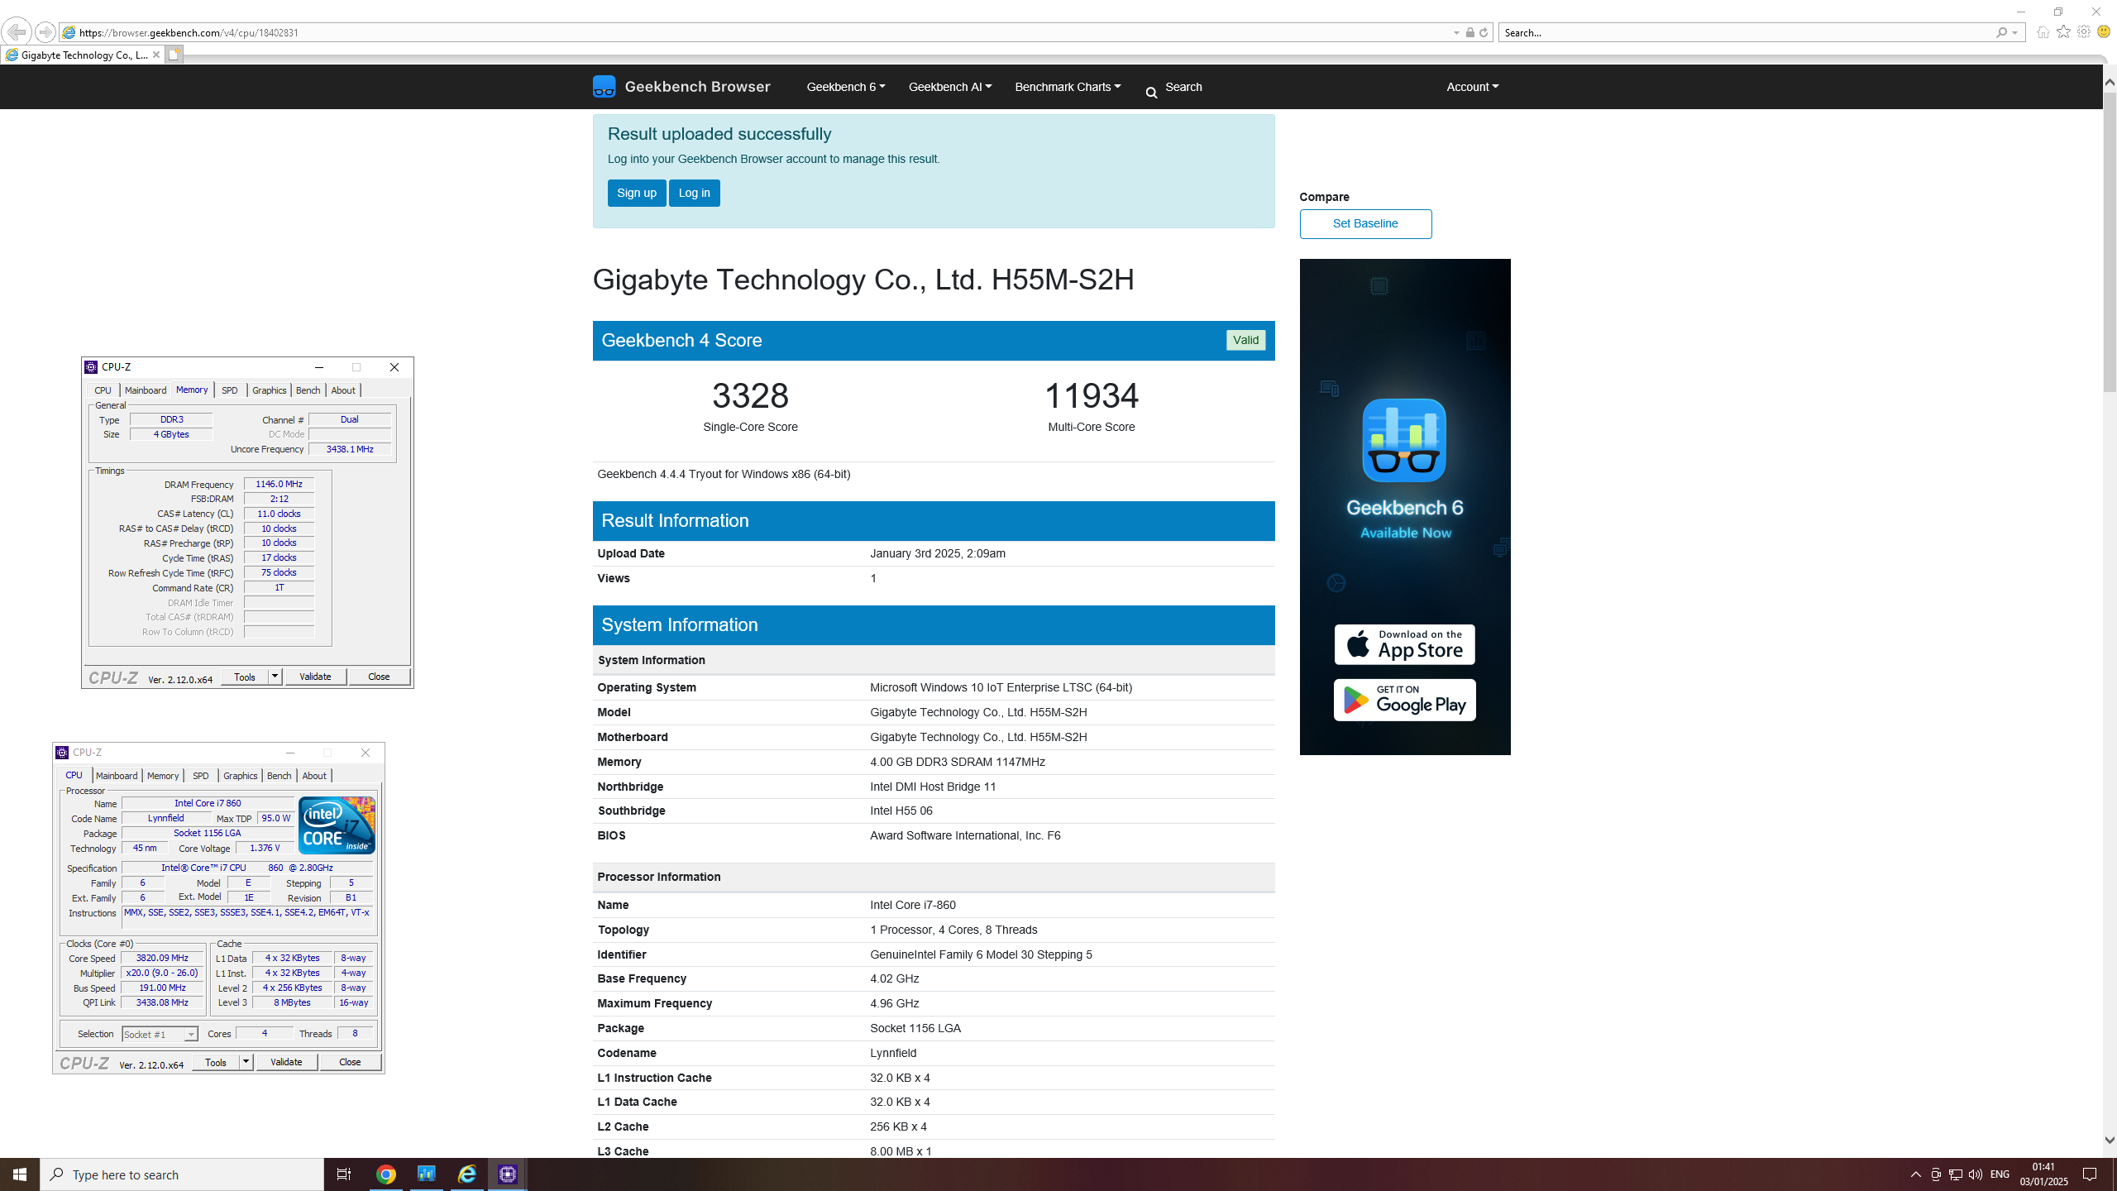Click the smiley feedback icon
This screenshot has height=1191, width=2117.
(x=2104, y=32)
